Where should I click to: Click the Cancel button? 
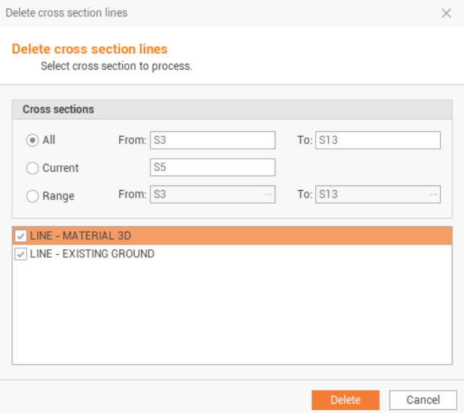click(423, 400)
